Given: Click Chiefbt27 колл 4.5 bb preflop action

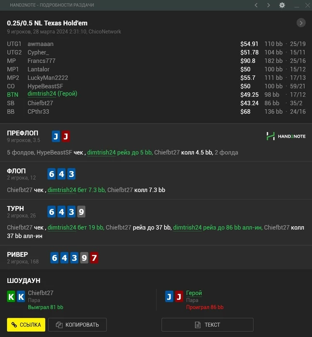Looking at the screenshot, I should [x=184, y=153].
